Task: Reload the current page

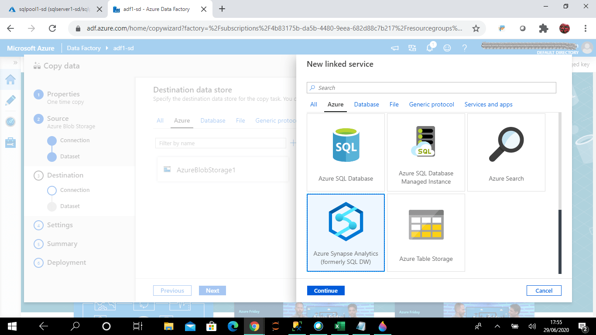Action: 52,28
